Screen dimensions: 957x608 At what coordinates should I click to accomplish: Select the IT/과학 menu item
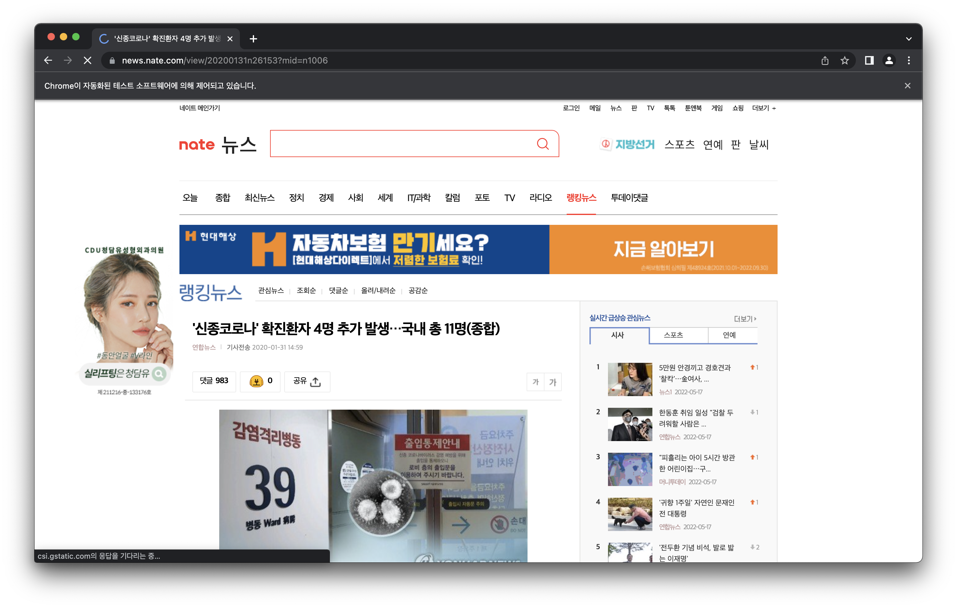coord(419,197)
